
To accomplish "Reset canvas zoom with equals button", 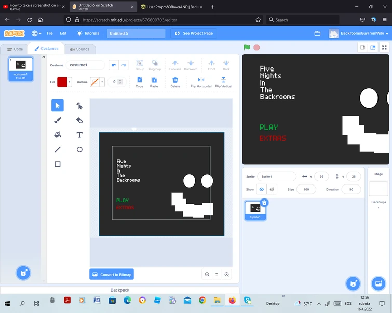I will tap(217, 274).
